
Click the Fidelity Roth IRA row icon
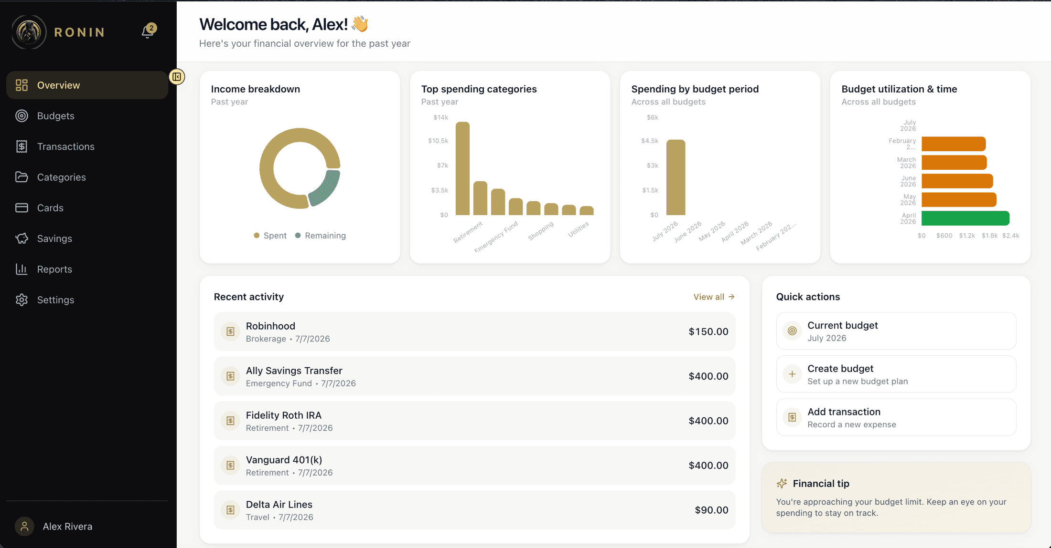tap(230, 421)
